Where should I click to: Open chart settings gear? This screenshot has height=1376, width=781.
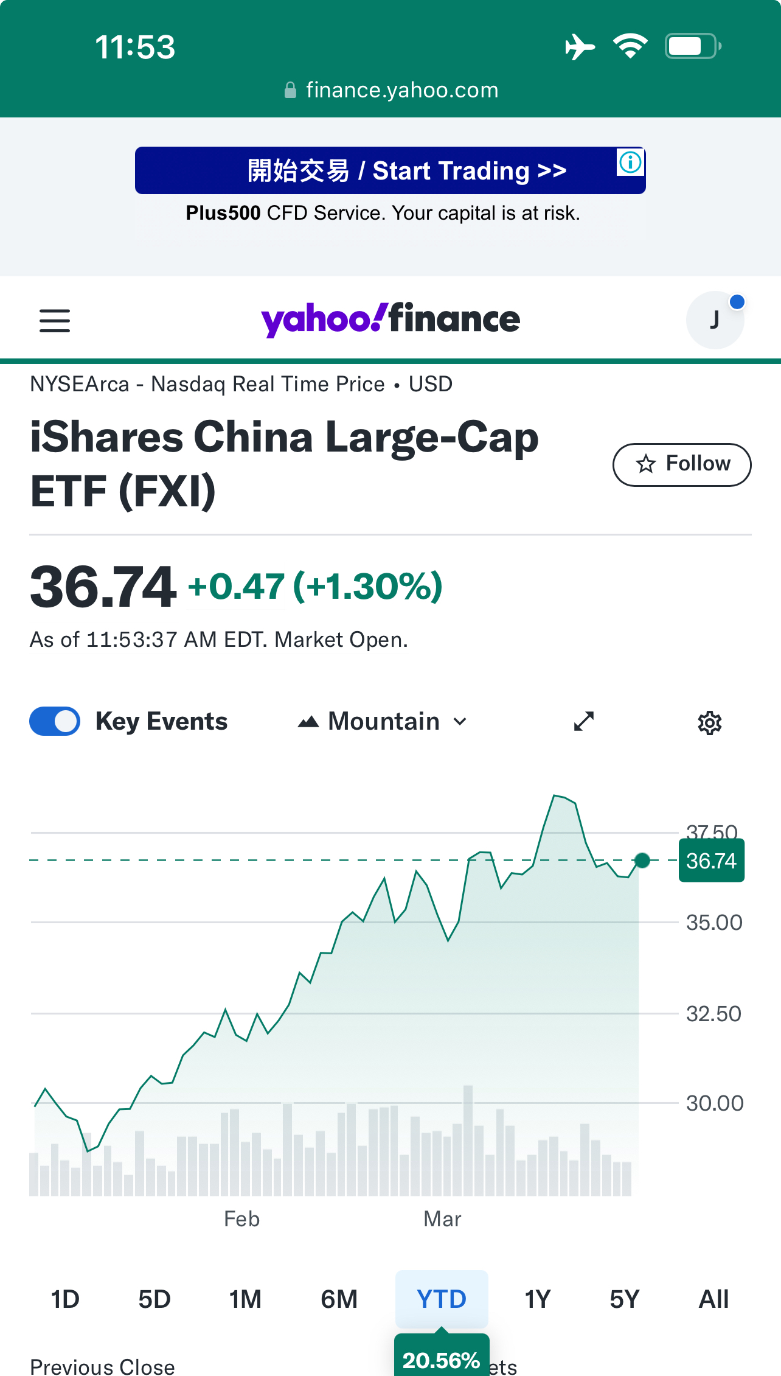click(709, 723)
